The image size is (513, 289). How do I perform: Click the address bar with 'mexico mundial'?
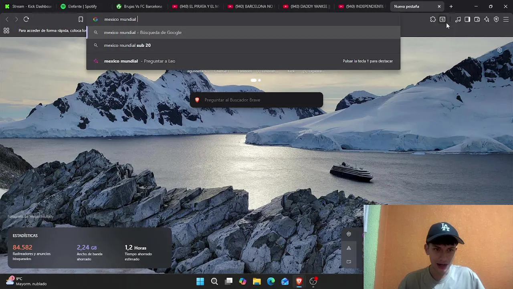[243, 19]
